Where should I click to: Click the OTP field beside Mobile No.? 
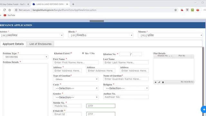point(101,106)
